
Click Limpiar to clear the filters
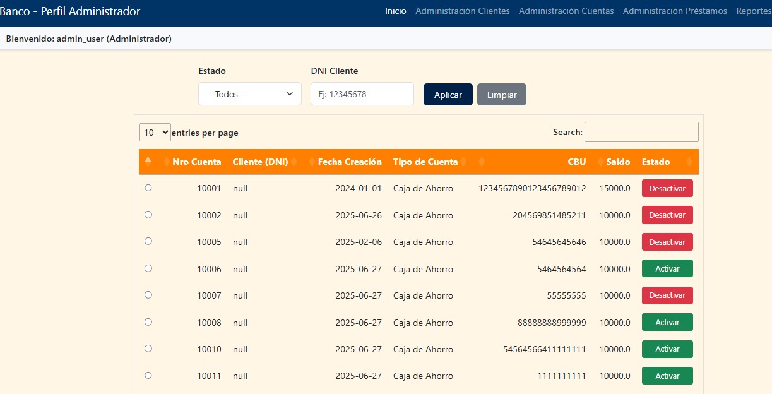(x=502, y=95)
